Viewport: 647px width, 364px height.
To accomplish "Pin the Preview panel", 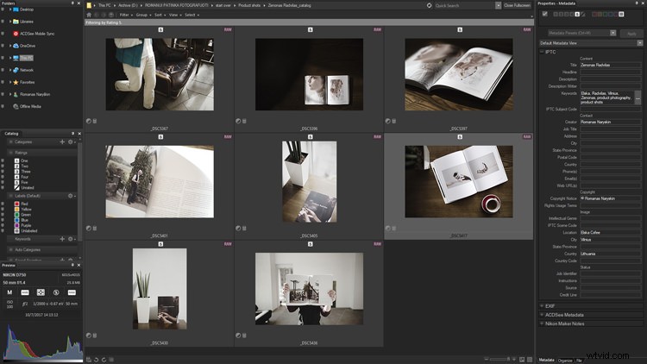I will 72,265.
